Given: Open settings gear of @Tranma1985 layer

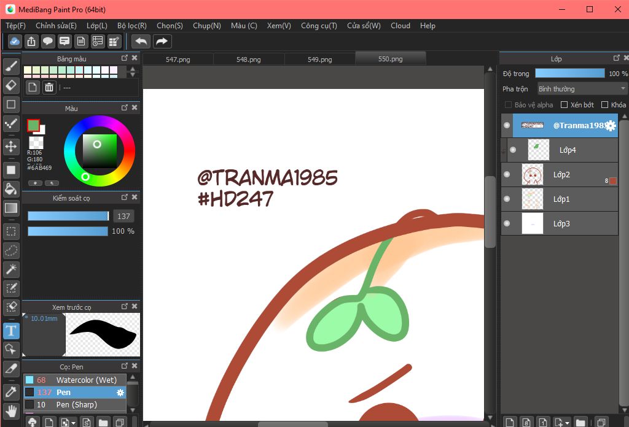Looking at the screenshot, I should pyautogui.click(x=611, y=126).
